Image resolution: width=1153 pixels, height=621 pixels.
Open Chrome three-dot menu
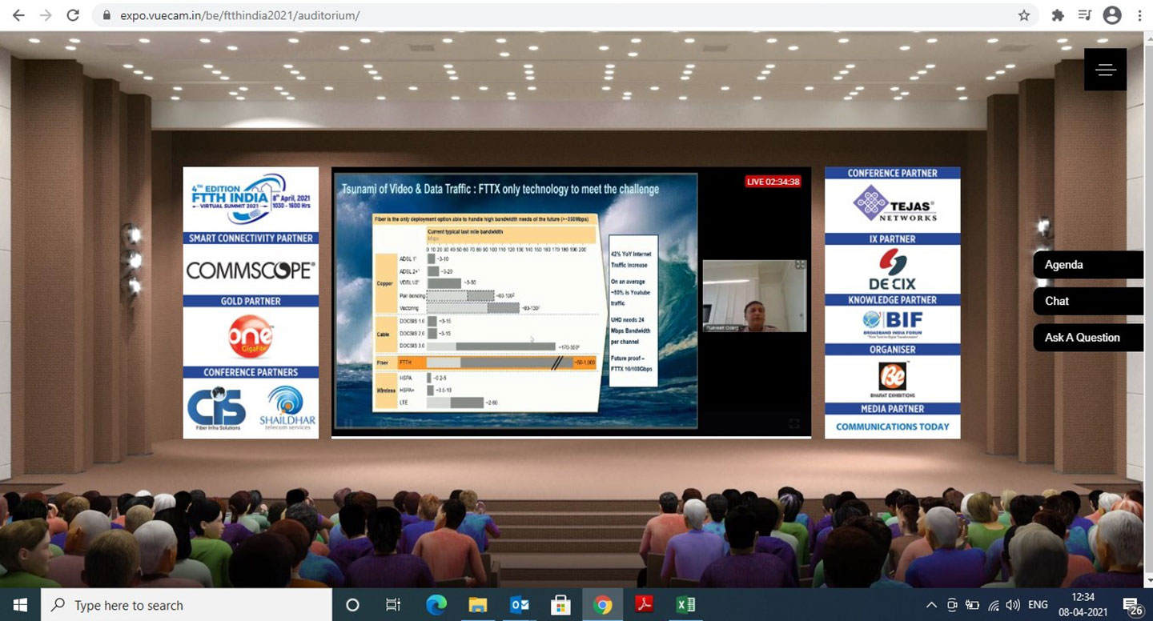coord(1139,15)
